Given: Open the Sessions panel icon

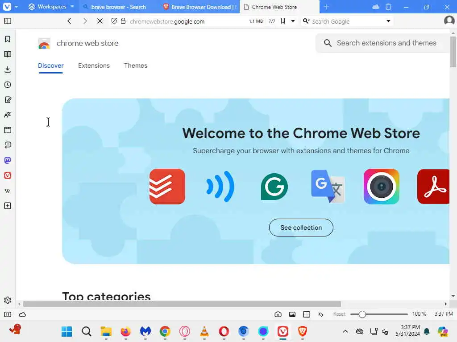Looking at the screenshot, I should (8, 145).
